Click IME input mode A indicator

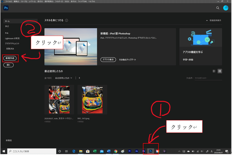[212, 152]
